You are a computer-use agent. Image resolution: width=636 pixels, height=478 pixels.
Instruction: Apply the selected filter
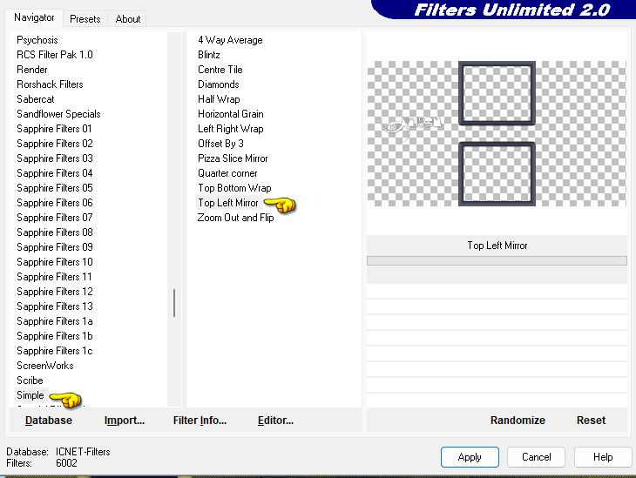(x=470, y=457)
